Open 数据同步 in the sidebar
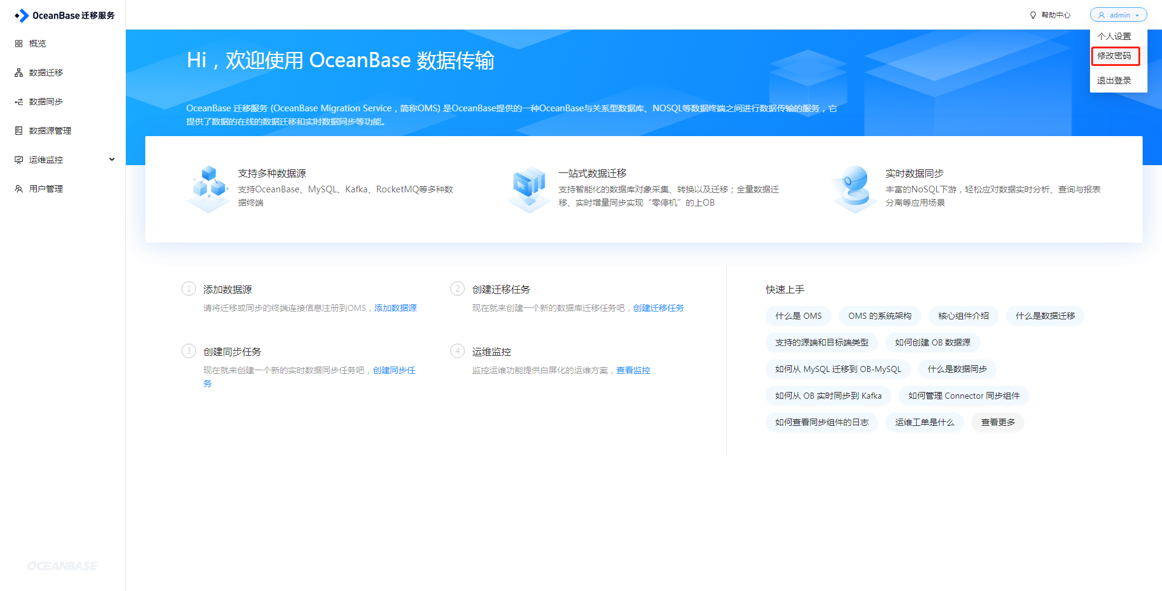Image resolution: width=1162 pixels, height=591 pixels. pyautogui.click(x=46, y=102)
